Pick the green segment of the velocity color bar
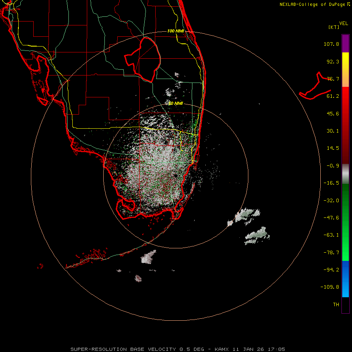 [345, 222]
